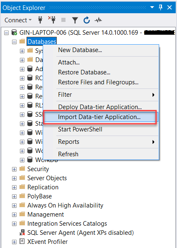Close the Object Explorer panel
Image resolution: width=177 pixels, height=248 pixels.
[x=170, y=7]
